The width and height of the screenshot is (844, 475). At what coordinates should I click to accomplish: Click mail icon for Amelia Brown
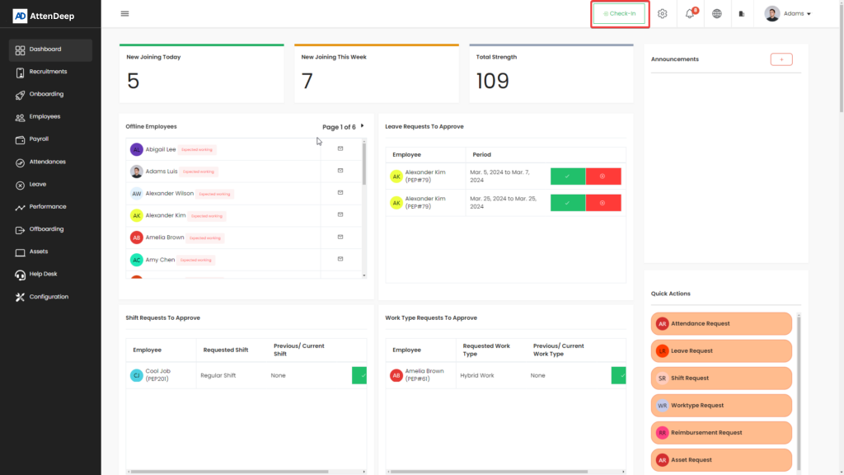pos(340,237)
